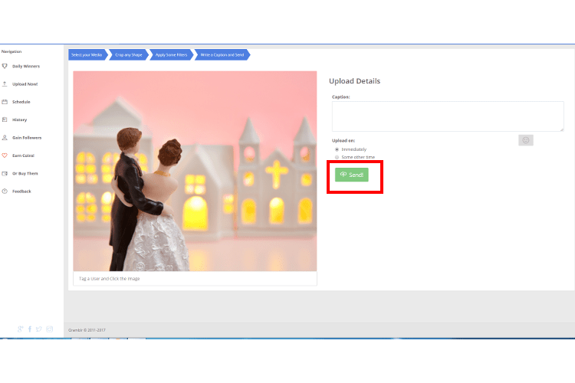Click the Facebook icon in sidebar footer
The height and width of the screenshot is (383, 575).
(30, 329)
